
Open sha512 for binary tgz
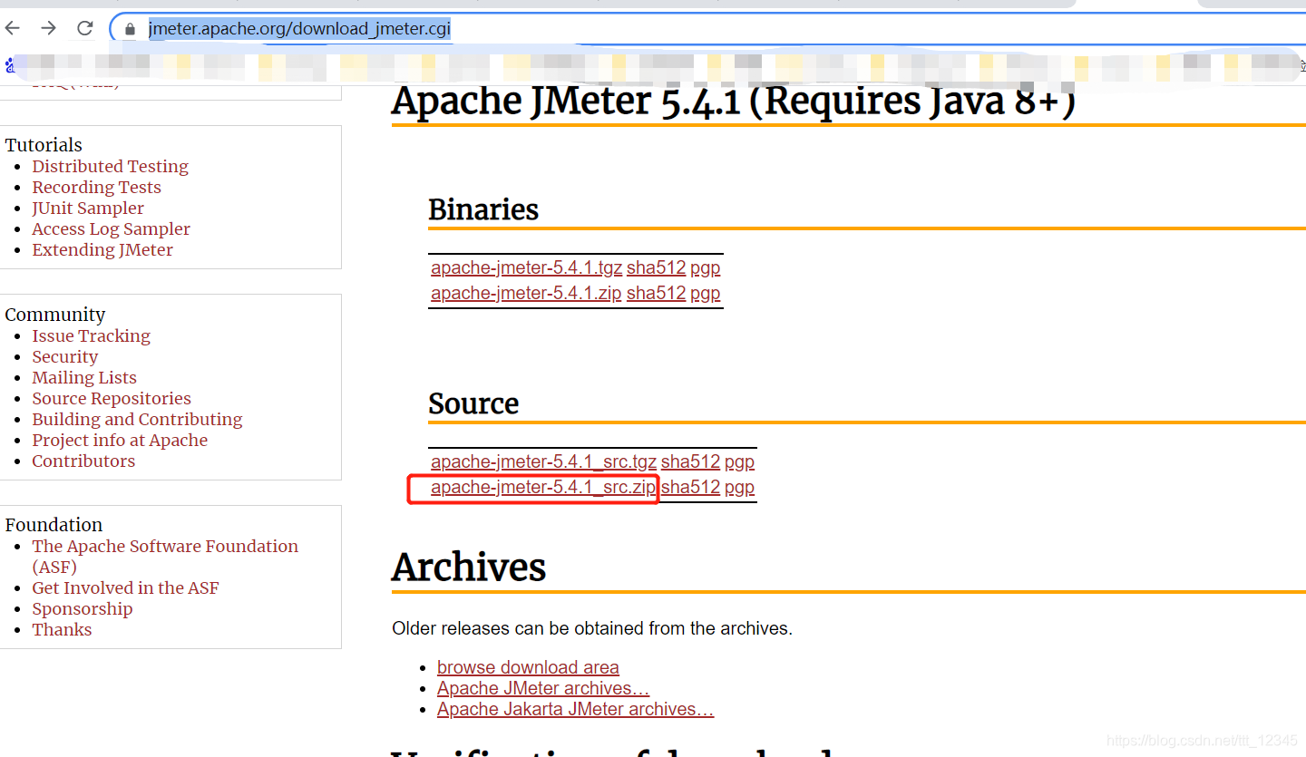656,267
